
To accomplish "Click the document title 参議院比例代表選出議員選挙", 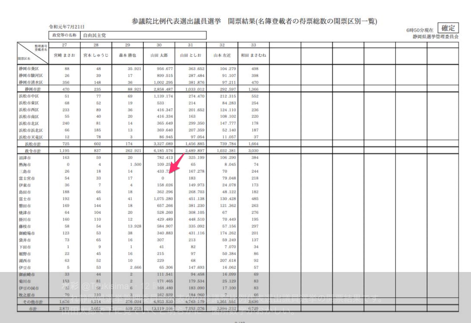I will tap(176, 21).
